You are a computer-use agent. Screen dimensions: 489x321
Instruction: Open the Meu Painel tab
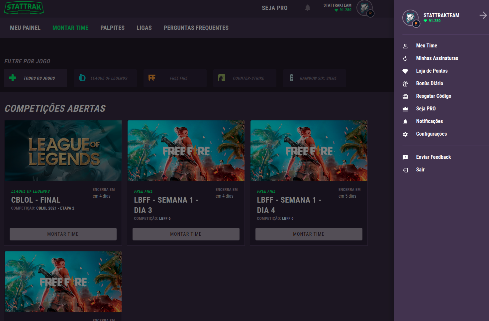(x=25, y=28)
